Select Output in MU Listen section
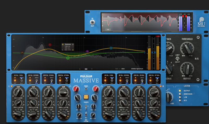 (180, 91)
